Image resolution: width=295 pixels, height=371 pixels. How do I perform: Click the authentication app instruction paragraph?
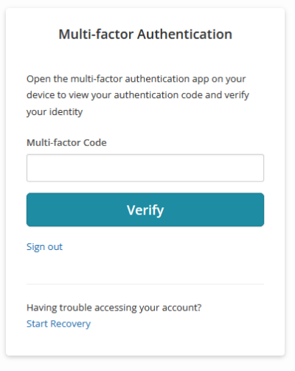(x=138, y=95)
